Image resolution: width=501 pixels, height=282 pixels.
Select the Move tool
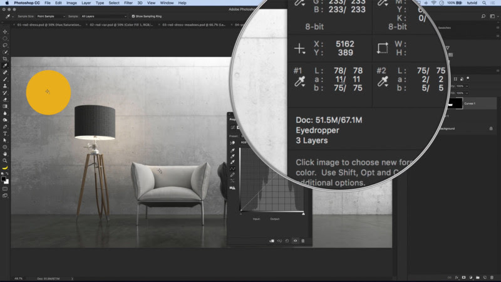tap(5, 32)
